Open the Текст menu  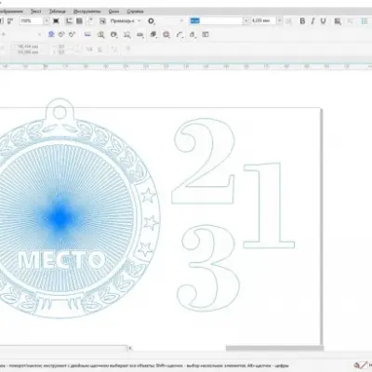(x=35, y=11)
